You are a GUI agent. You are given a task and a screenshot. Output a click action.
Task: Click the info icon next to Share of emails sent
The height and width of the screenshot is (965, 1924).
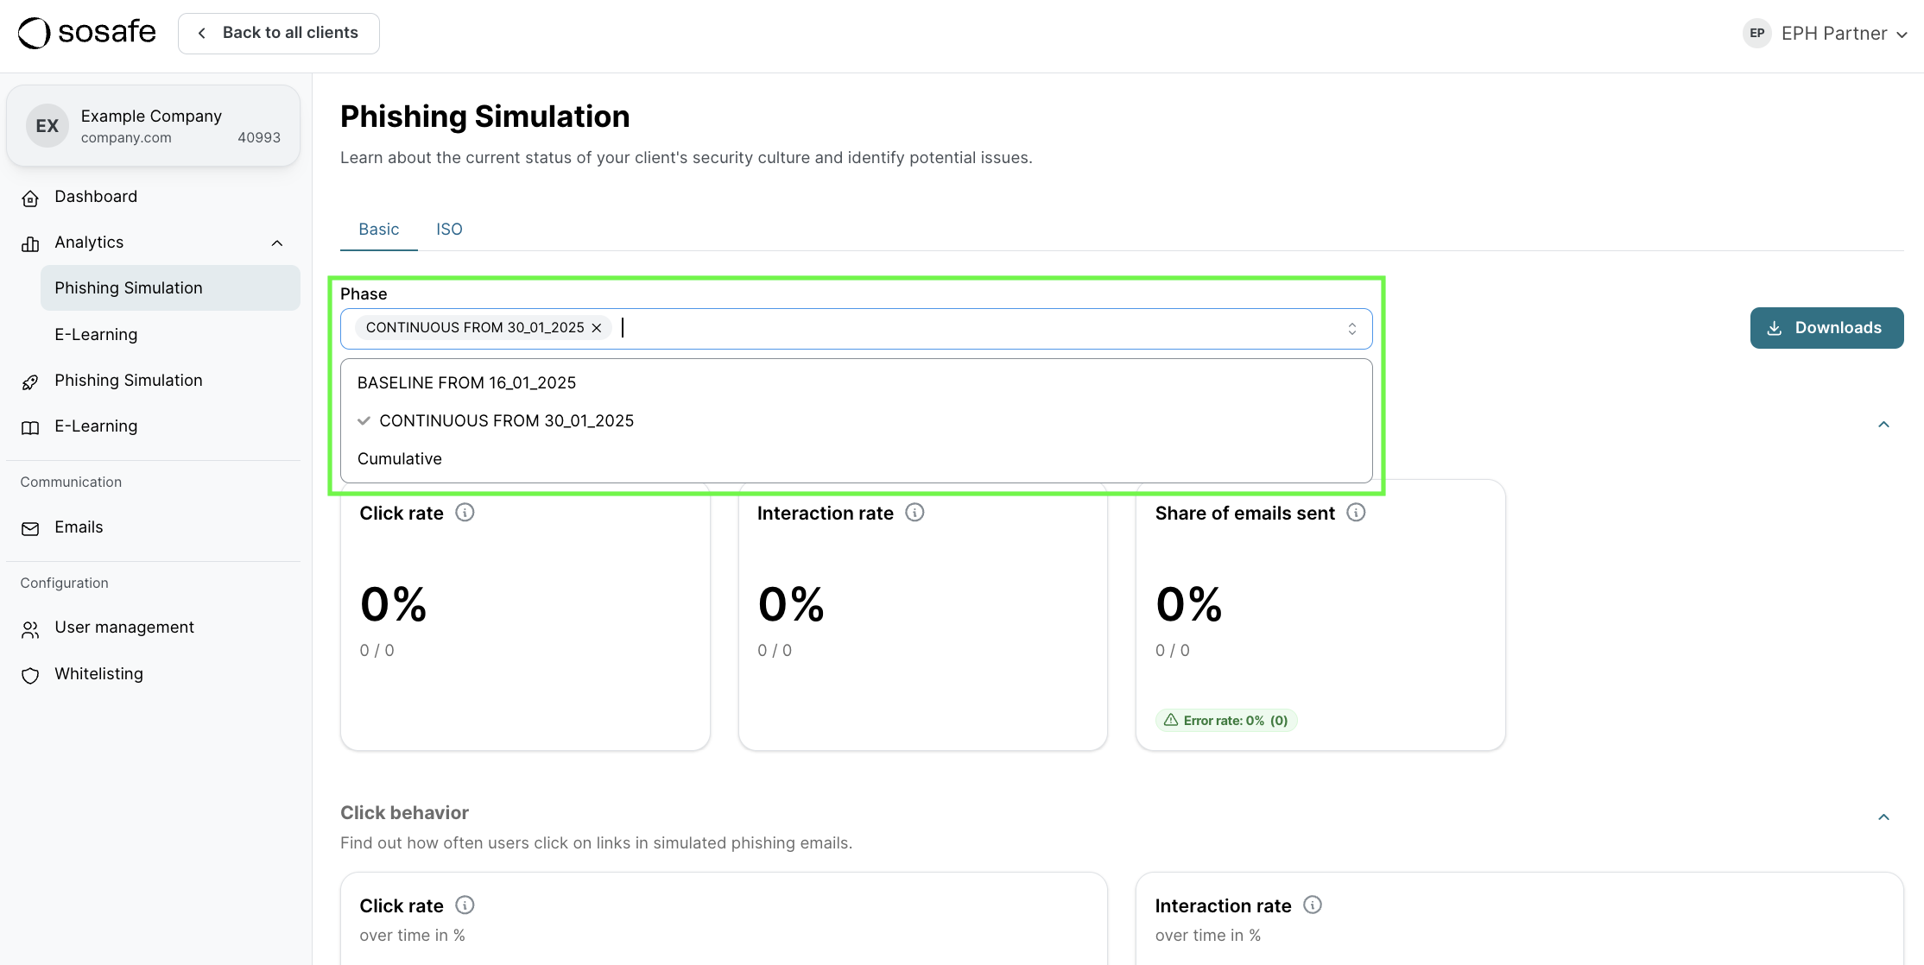pyautogui.click(x=1356, y=513)
